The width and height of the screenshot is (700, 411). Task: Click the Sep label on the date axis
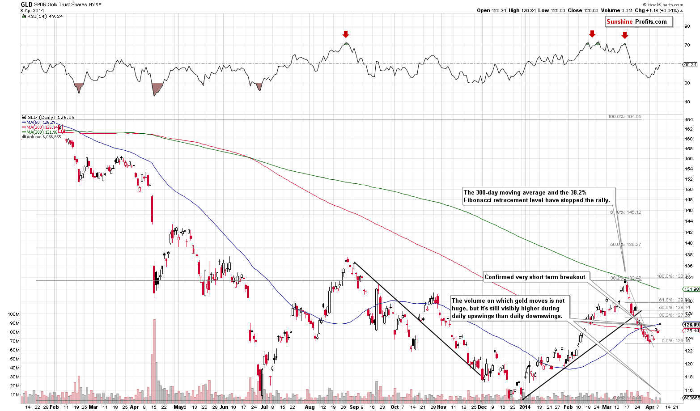[354, 407]
